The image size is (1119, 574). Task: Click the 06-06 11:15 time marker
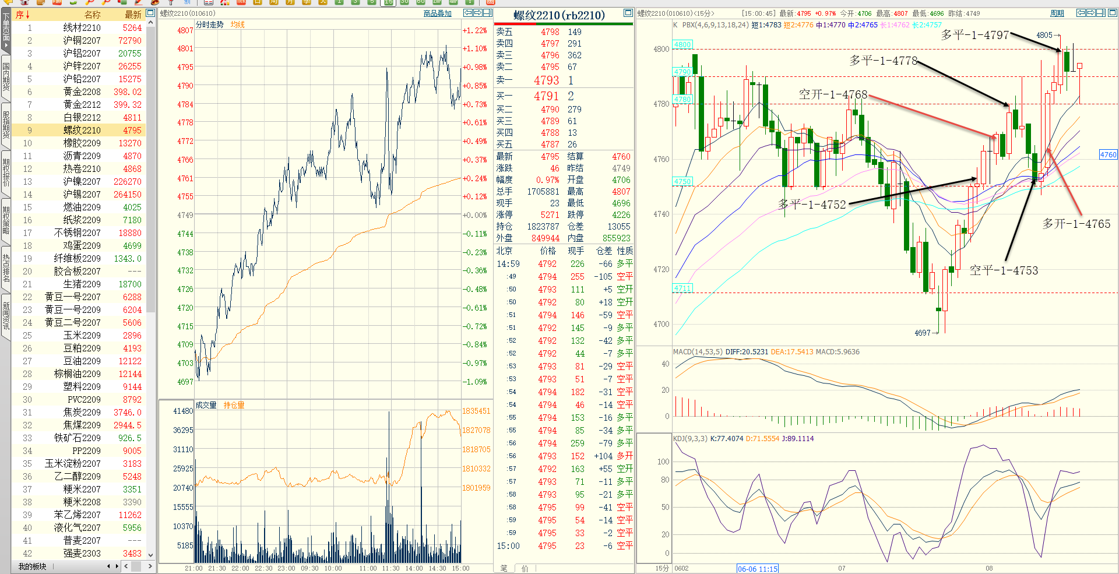[757, 569]
